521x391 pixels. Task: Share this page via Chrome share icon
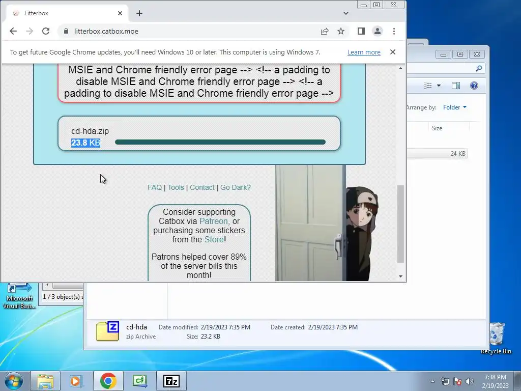pyautogui.click(x=325, y=31)
